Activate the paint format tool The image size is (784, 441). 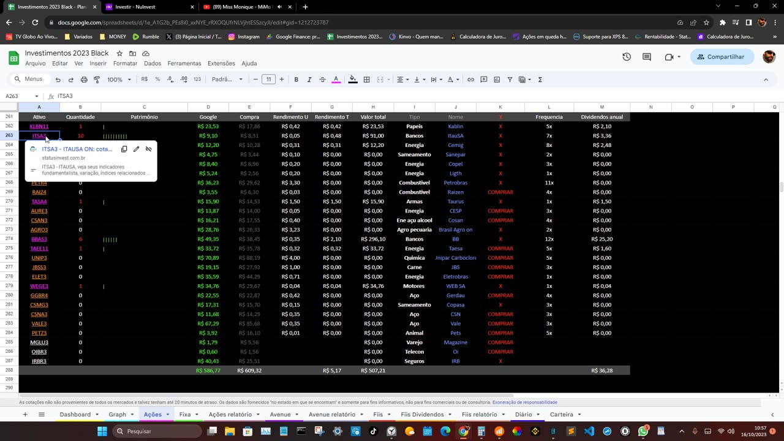(97, 80)
